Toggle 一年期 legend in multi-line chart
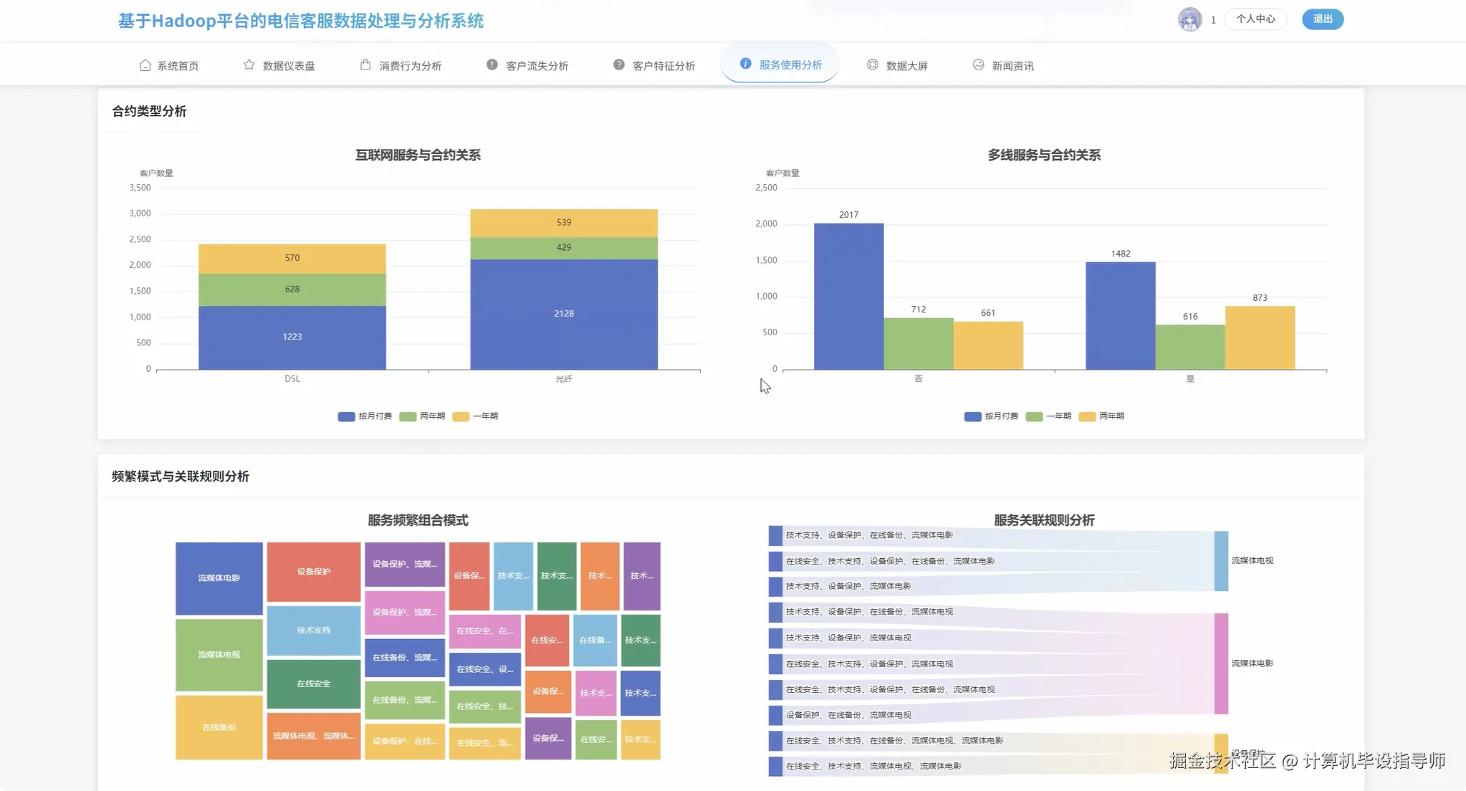The image size is (1466, 791). (1048, 416)
